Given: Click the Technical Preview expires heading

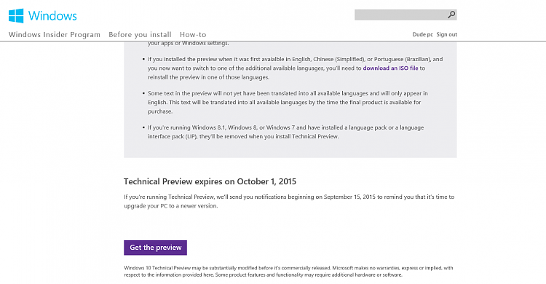Looking at the screenshot, I should [x=210, y=181].
